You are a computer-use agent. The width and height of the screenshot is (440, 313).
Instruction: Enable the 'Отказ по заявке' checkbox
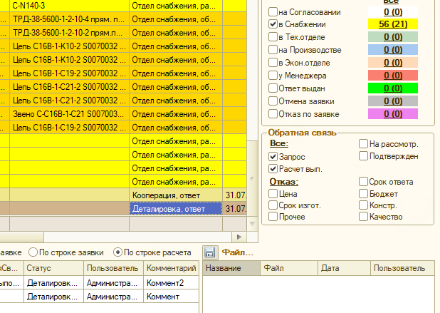(273, 114)
